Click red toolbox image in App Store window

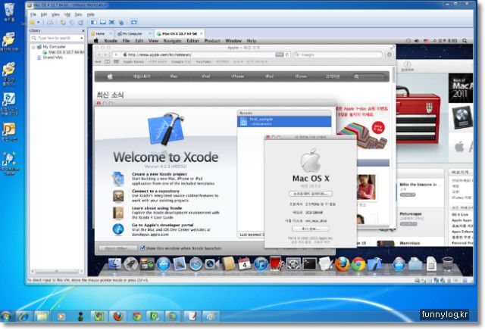pyautogui.click(x=418, y=116)
